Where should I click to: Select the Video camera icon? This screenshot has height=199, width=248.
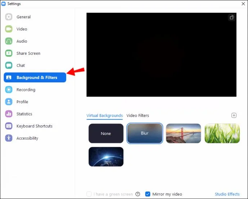click(9, 29)
